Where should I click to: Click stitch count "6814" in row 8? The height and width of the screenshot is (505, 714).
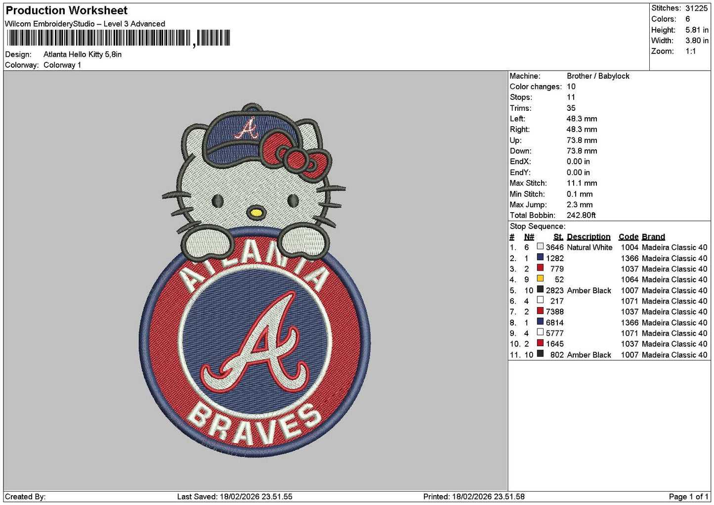pyautogui.click(x=555, y=322)
